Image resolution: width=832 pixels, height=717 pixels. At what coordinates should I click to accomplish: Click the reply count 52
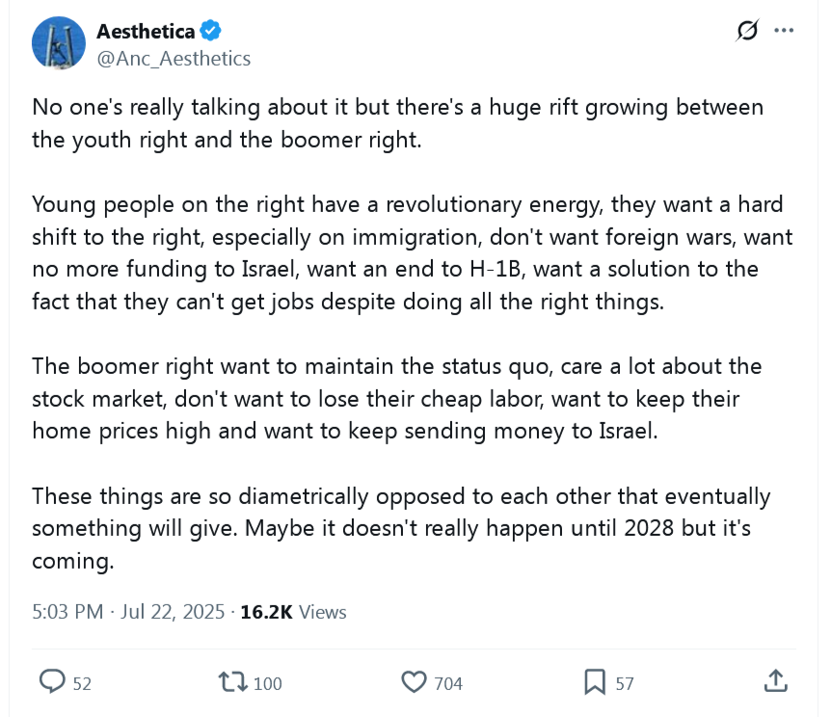pos(82,684)
